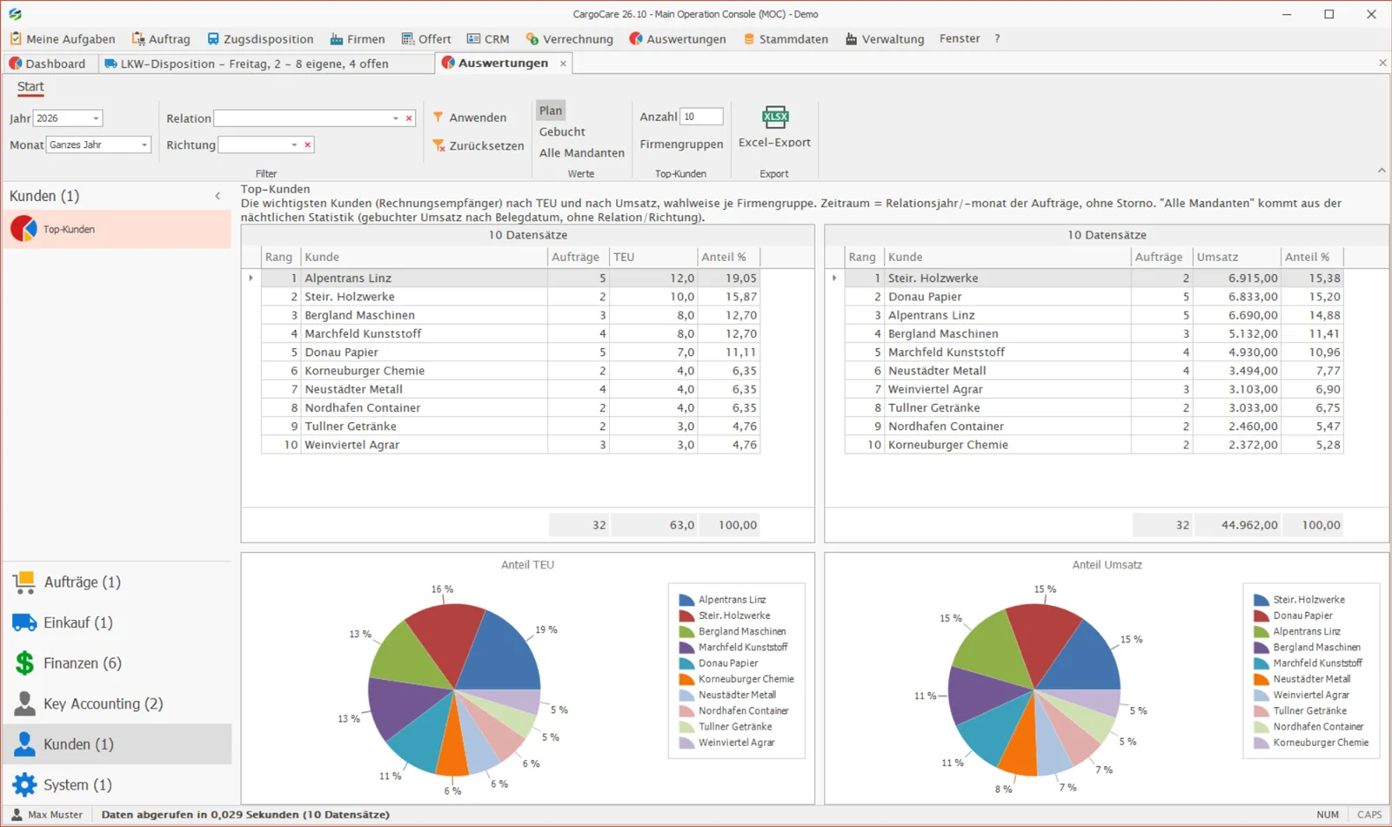Select the Start ribbon tab

[x=30, y=86]
